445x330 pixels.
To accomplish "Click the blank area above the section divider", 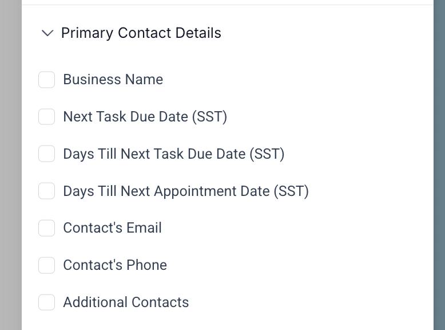I will (x=228, y=2).
